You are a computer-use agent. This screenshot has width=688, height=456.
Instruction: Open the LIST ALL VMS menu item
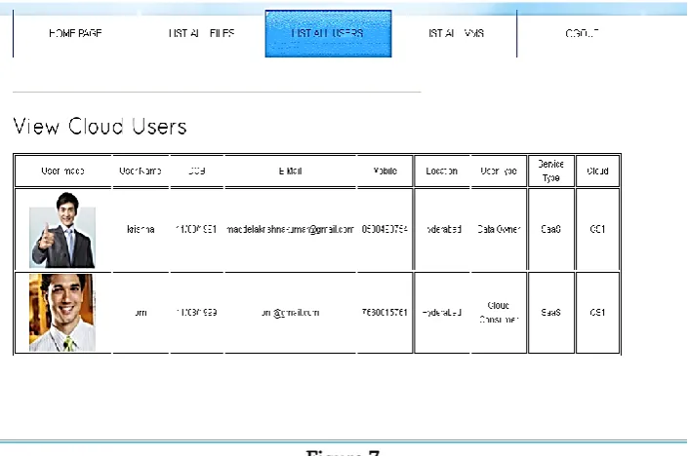[x=456, y=33]
